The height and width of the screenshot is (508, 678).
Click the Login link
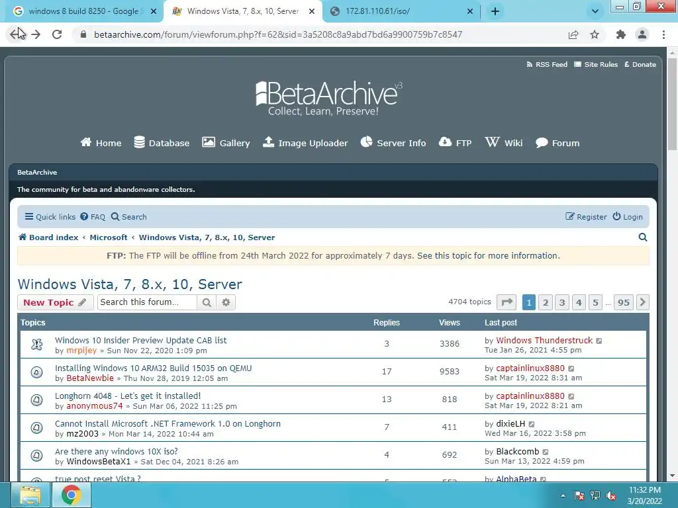pyautogui.click(x=628, y=216)
